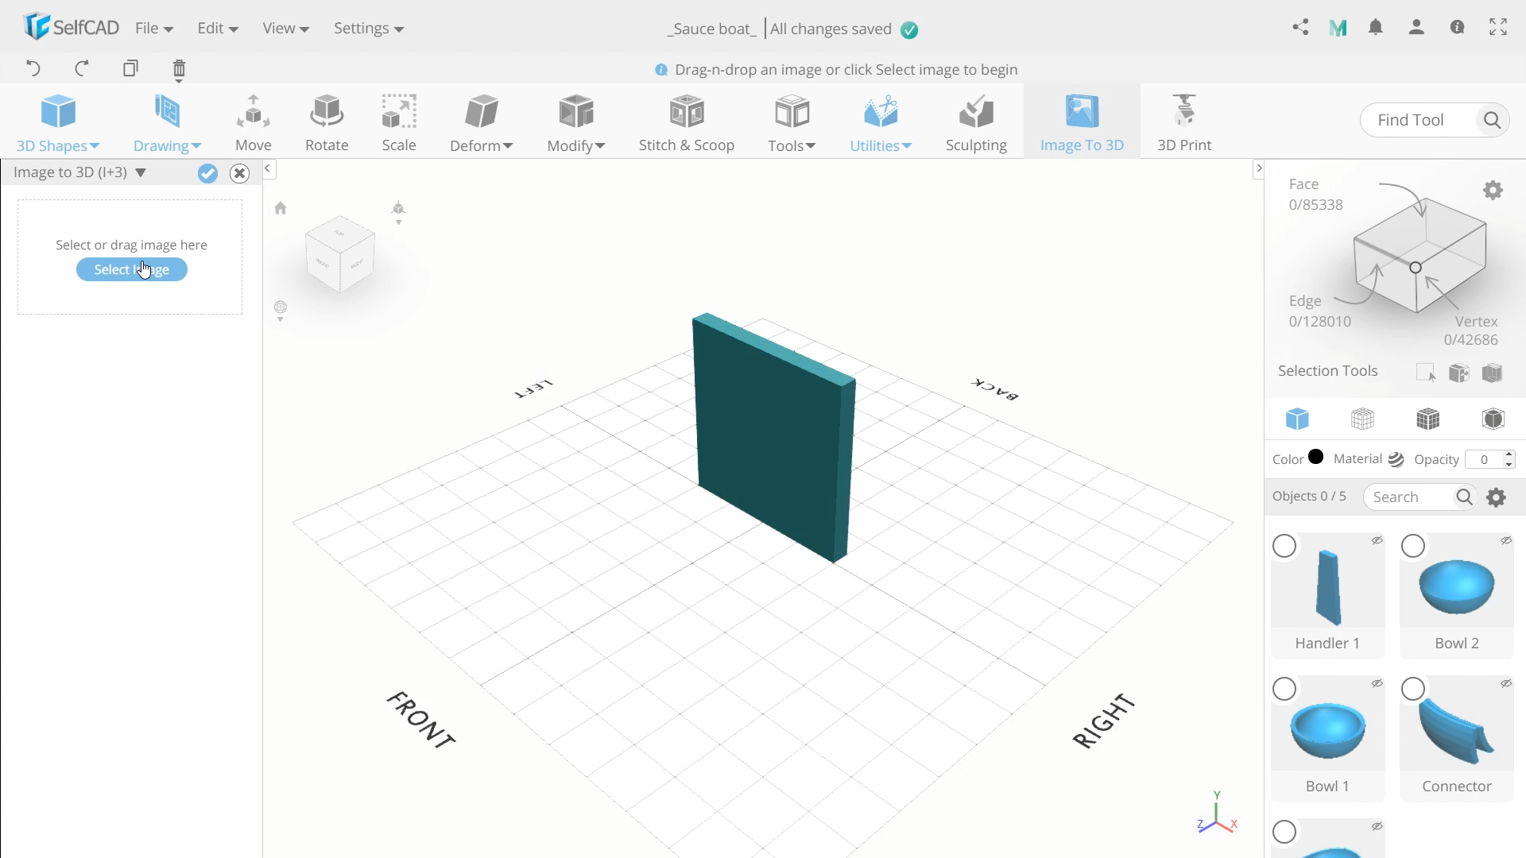Open the Settings menu

click(x=369, y=28)
